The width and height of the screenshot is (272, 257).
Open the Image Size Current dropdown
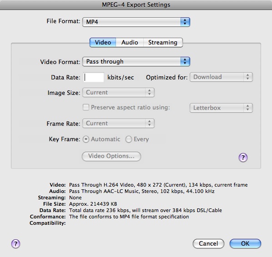click(x=118, y=93)
